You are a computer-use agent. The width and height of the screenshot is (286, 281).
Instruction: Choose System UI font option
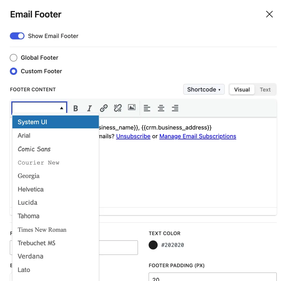click(56, 122)
